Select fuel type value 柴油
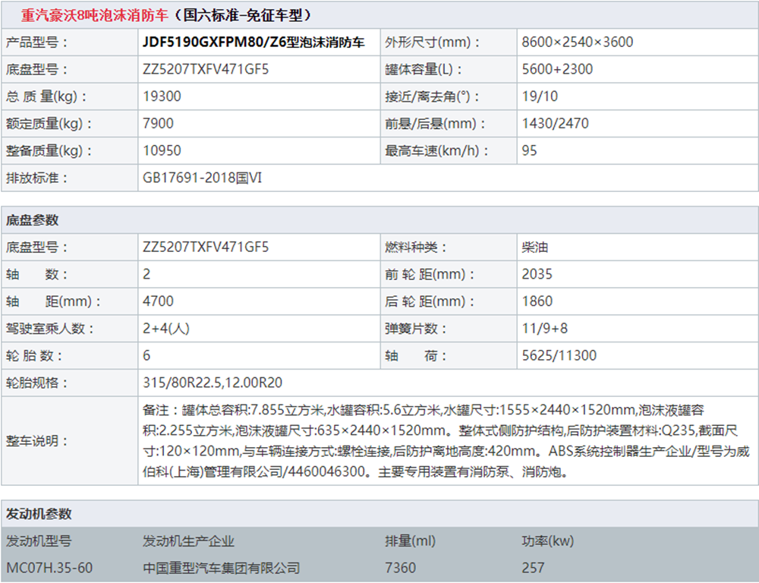 pyautogui.click(x=534, y=247)
